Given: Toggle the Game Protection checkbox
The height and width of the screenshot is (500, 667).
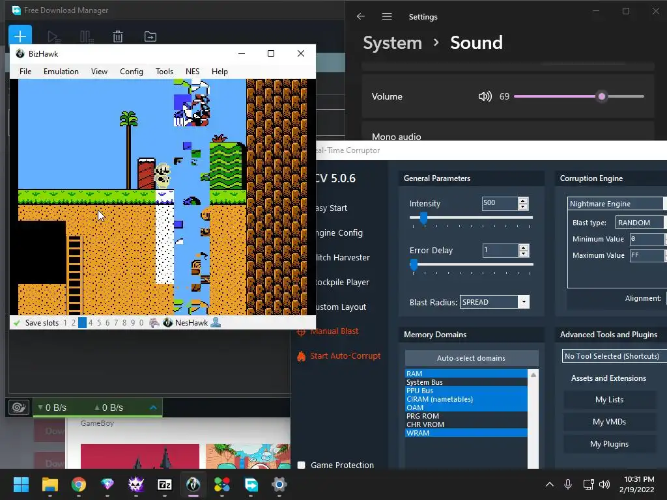Looking at the screenshot, I should coord(301,465).
